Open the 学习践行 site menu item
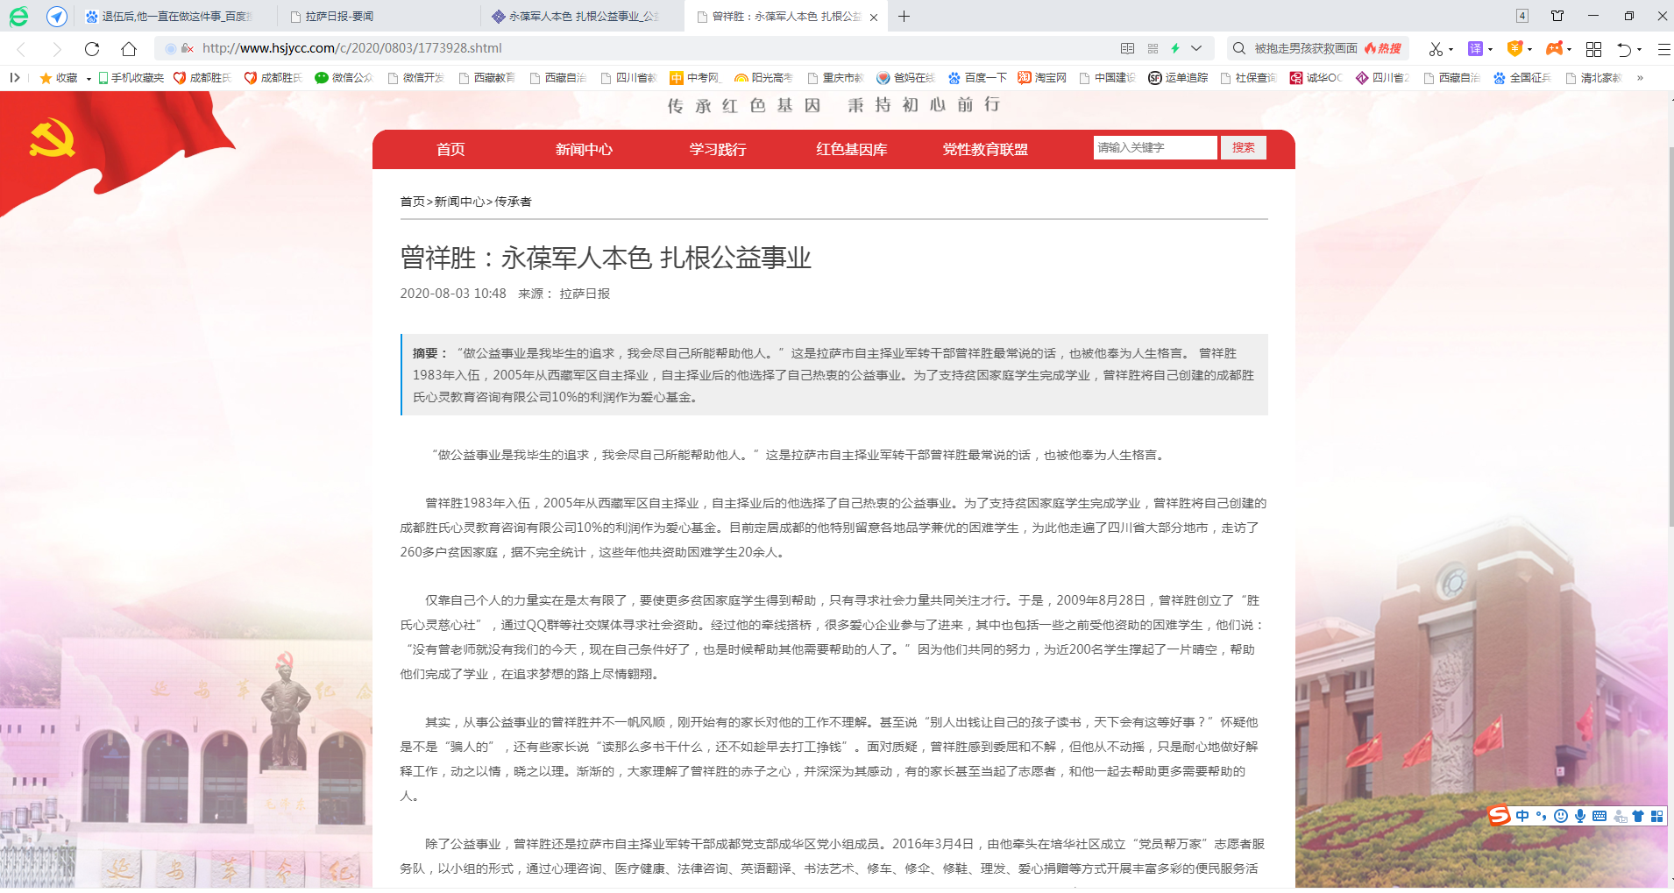Viewport: 1674px width, 893px height. tap(718, 149)
